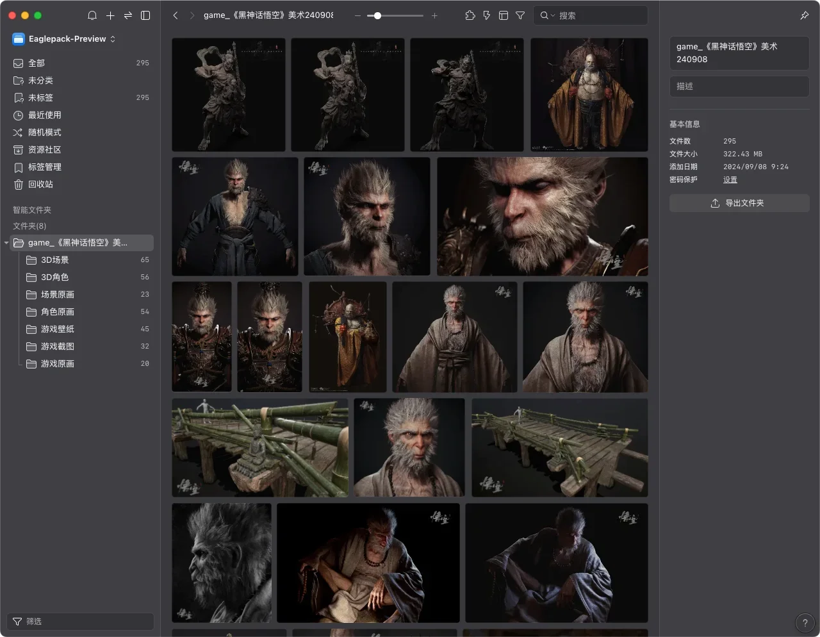Increase thumbnail size with plus icon
Screen dimensions: 820x637
point(434,15)
